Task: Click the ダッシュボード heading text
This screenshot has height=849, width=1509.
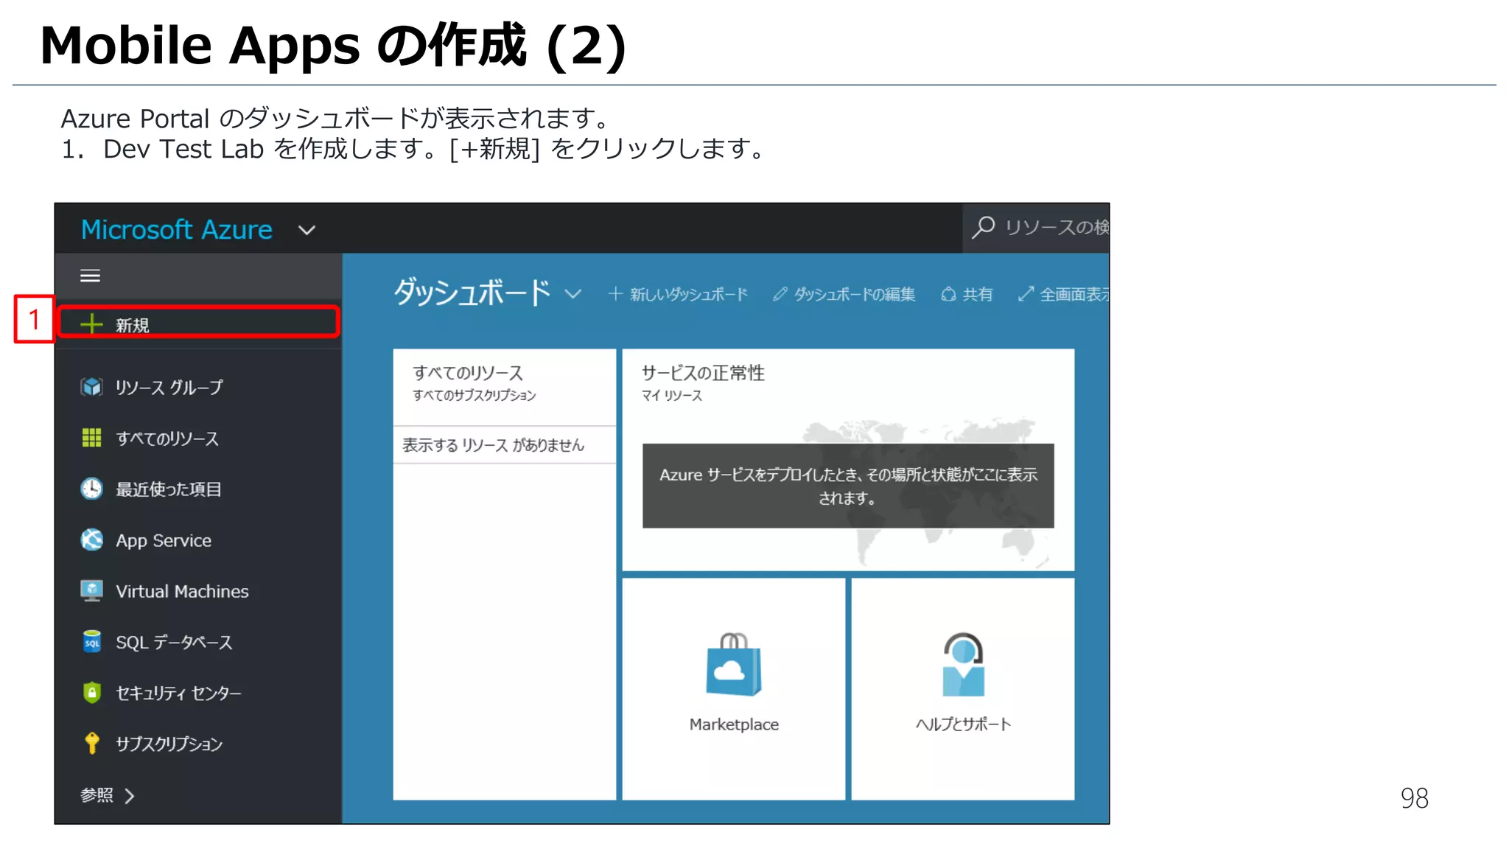Action: (x=472, y=292)
